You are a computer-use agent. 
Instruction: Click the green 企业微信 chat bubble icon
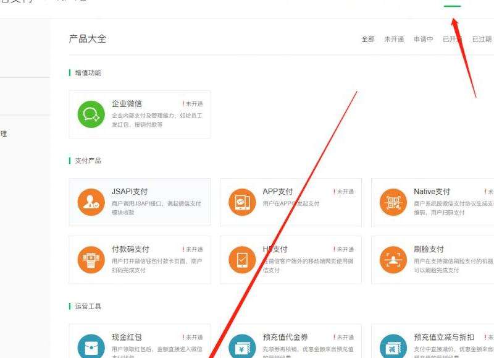click(91, 114)
